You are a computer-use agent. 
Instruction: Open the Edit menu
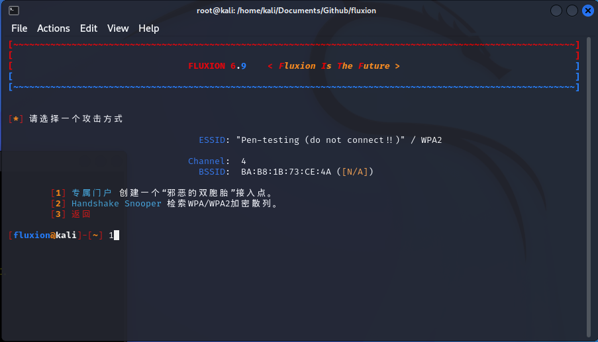coord(89,28)
